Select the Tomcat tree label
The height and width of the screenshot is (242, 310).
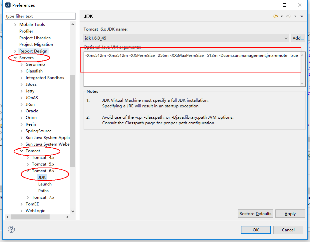click(x=33, y=151)
